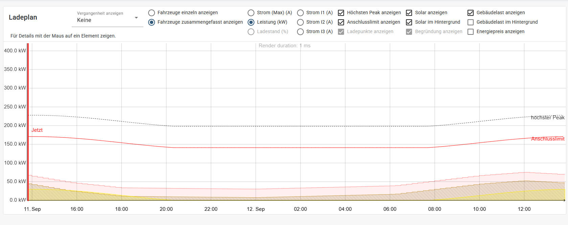Toggle Gebäudelast anzeigen checkbox
Image resolution: width=568 pixels, height=225 pixels.
[471, 13]
